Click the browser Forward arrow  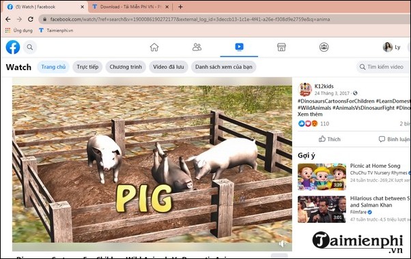point(19,19)
